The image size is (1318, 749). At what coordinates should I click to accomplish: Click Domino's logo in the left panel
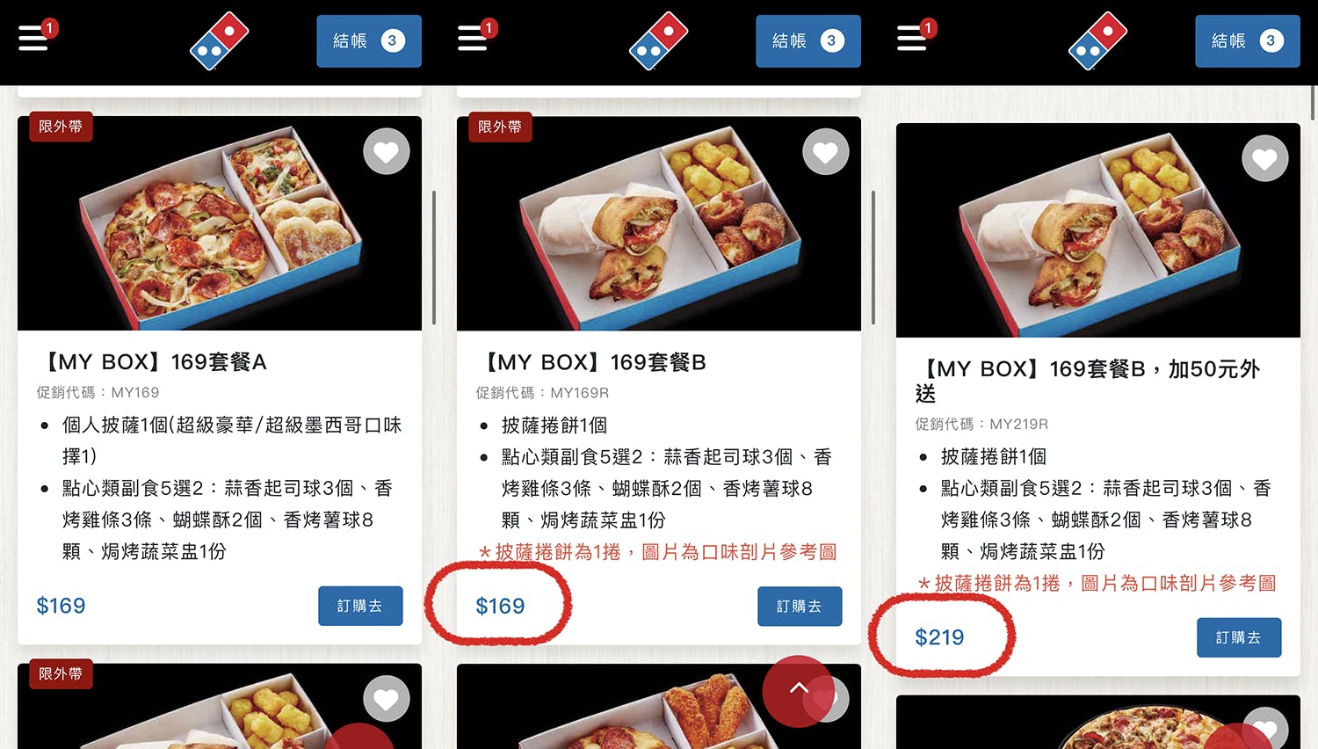pos(220,40)
